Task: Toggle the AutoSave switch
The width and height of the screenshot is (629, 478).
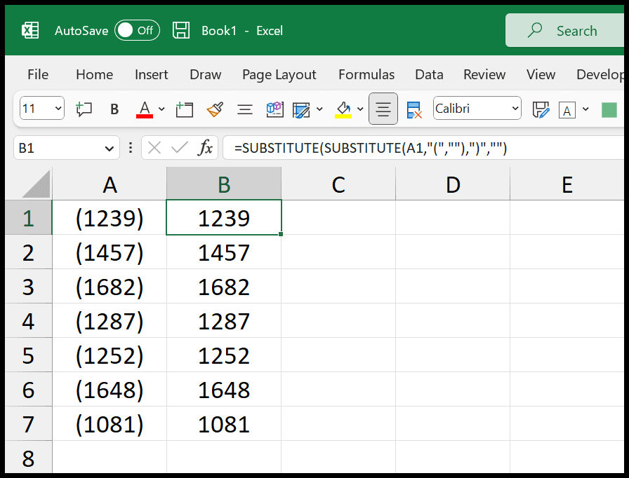Action: [x=137, y=30]
